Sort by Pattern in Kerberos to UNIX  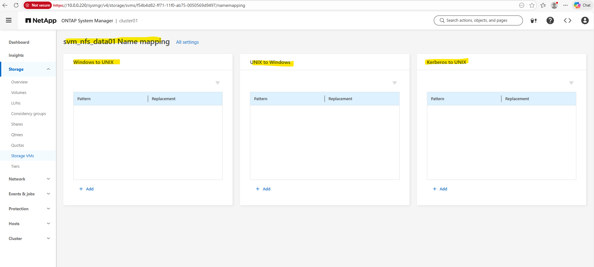pyautogui.click(x=438, y=99)
